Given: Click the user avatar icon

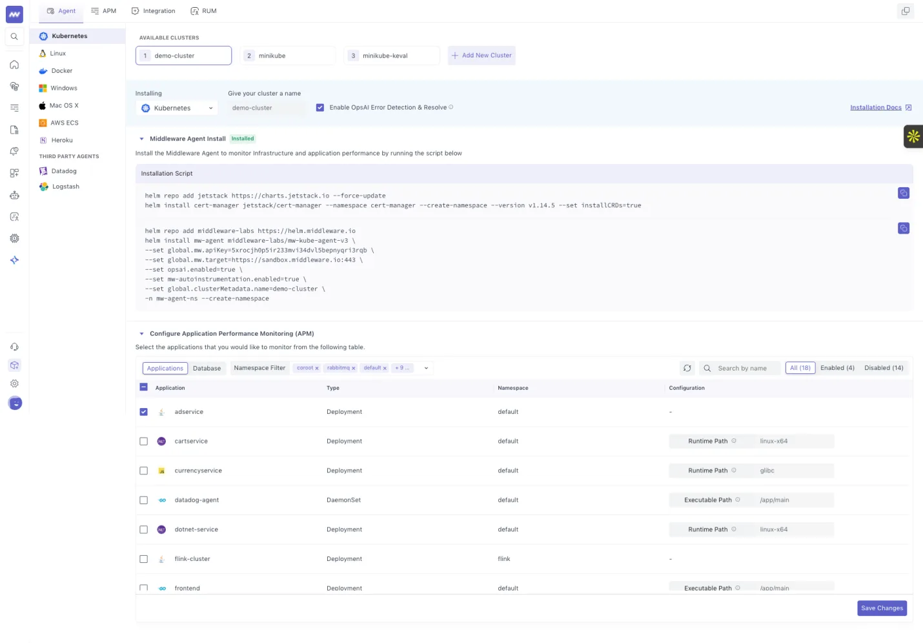Looking at the screenshot, I should [15, 403].
